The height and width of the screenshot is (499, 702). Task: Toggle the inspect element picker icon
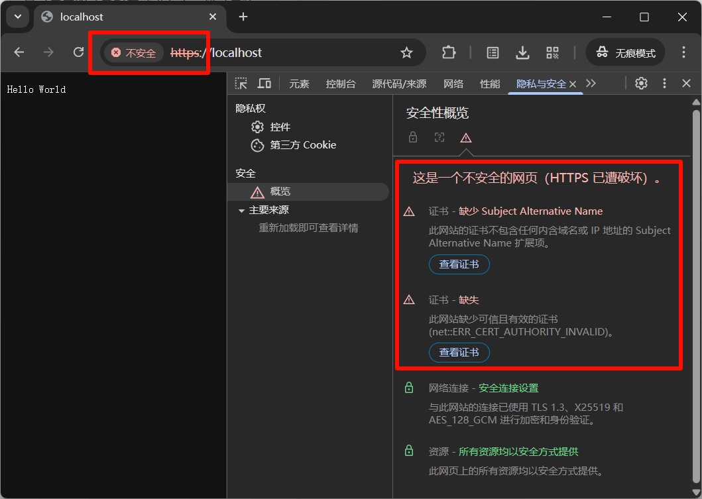pyautogui.click(x=241, y=83)
